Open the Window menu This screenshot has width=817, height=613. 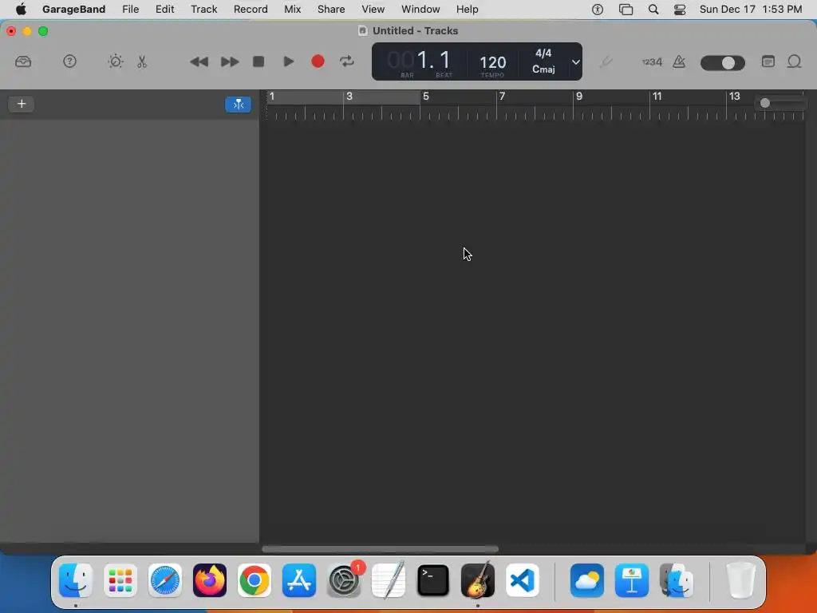pos(420,10)
